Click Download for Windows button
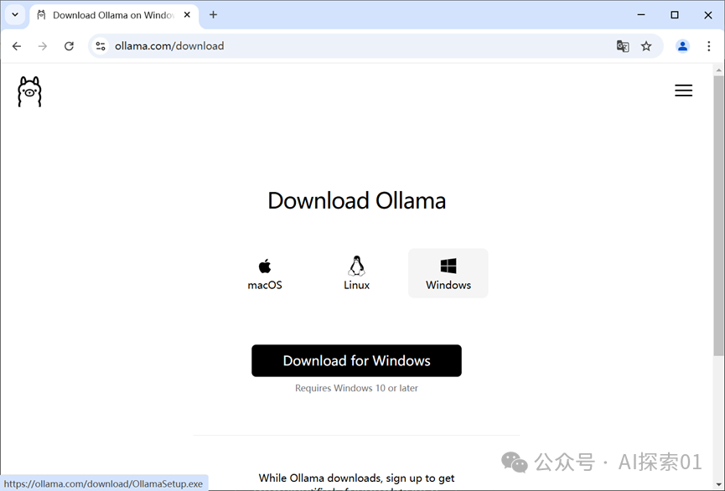 point(356,360)
